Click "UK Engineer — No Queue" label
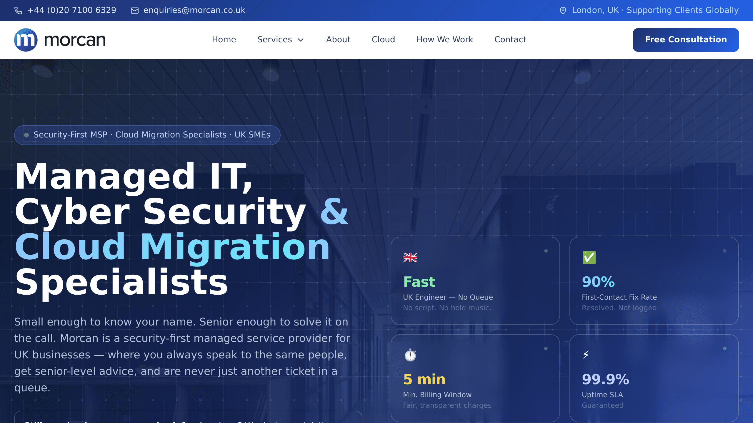Image resolution: width=753 pixels, height=423 pixels. click(x=448, y=297)
